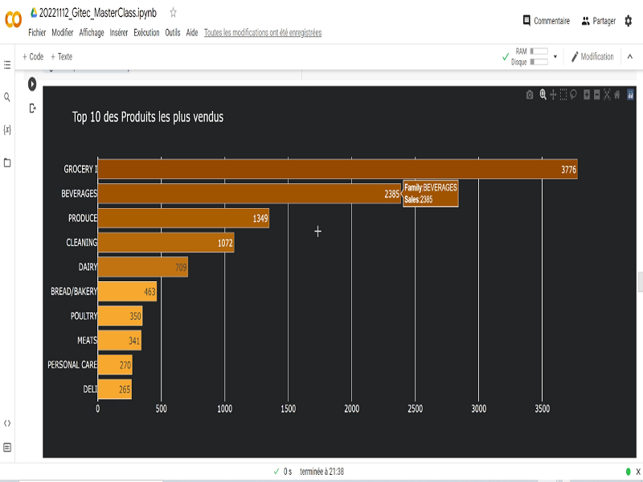Reset chart axes with the home icon
This screenshot has width=643, height=482.
coord(617,95)
